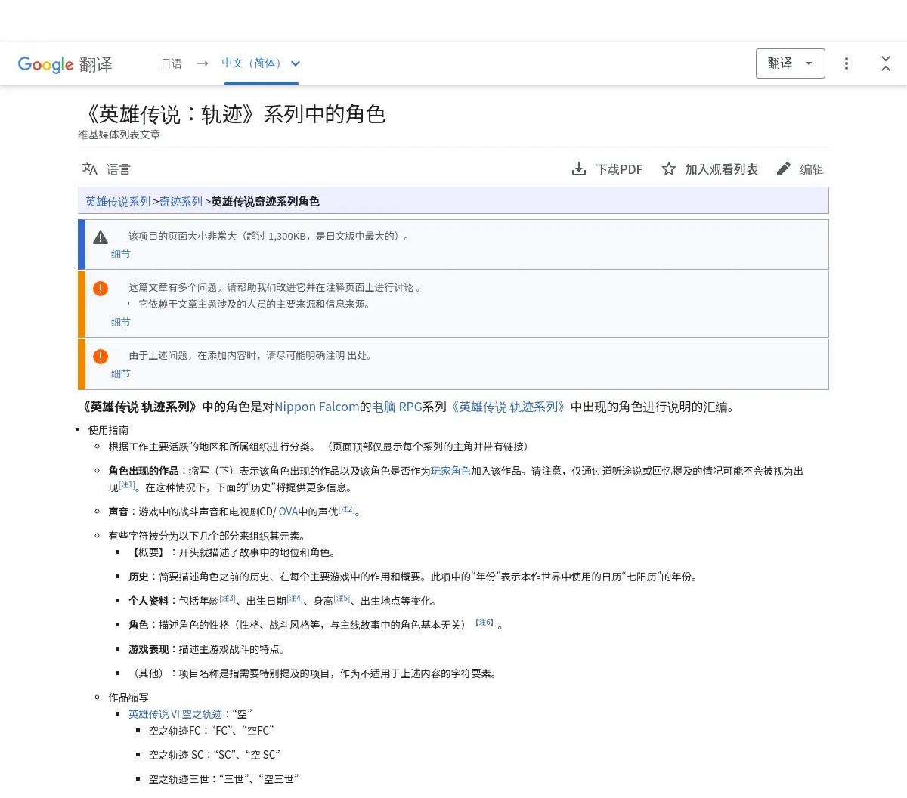This screenshot has height=798, width=907.
Task: Click 维基媒体列表文章 subtitle
Action: point(119,135)
